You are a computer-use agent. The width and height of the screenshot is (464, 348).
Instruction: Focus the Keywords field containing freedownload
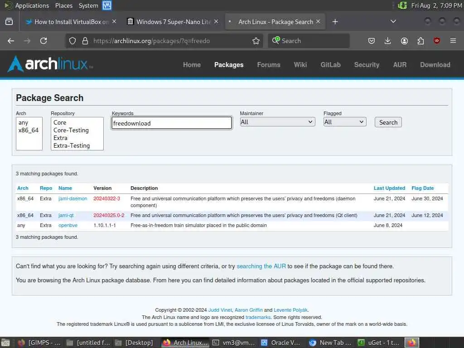pyautogui.click(x=172, y=123)
